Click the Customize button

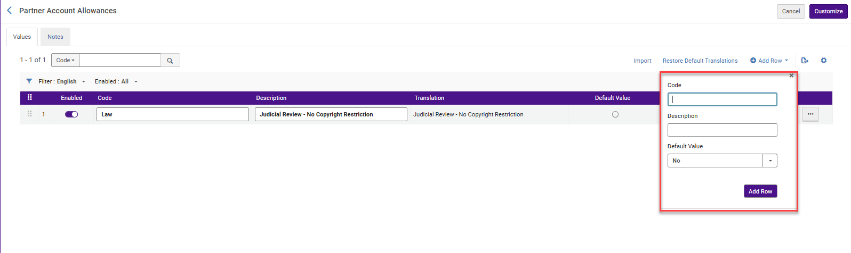828,11
